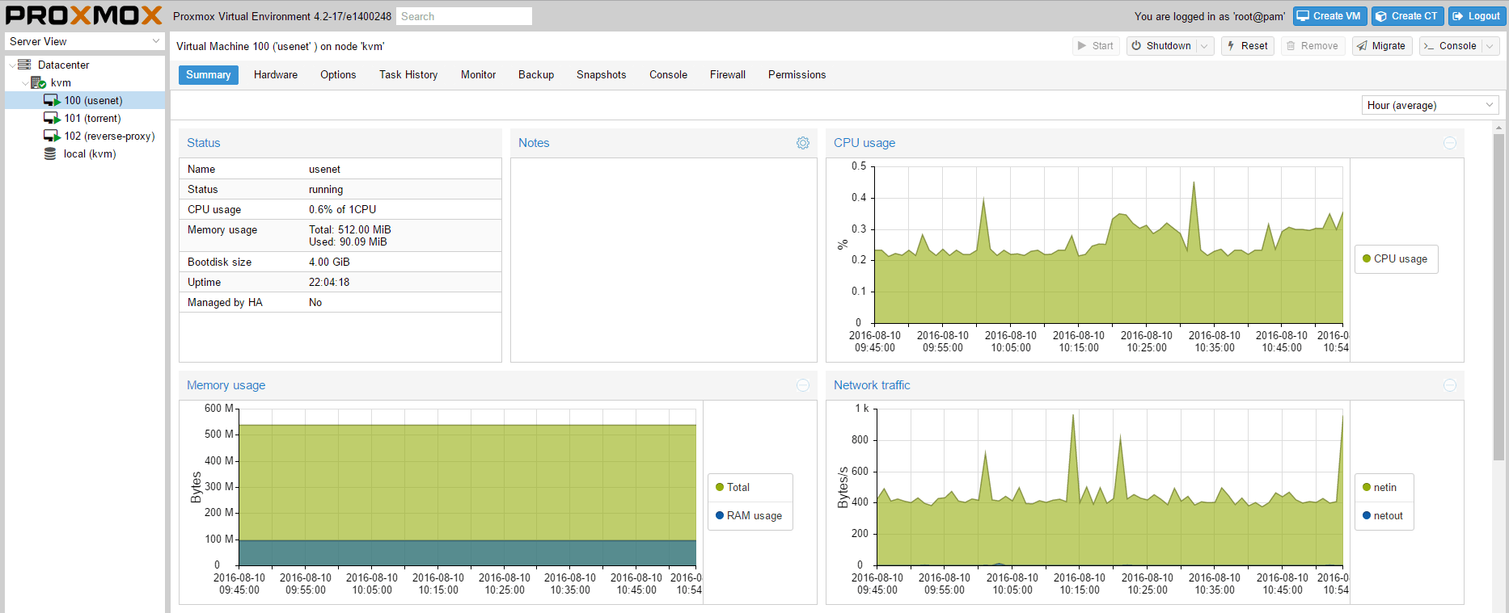Collapse the Network traffic panel
Image resolution: width=1509 pixels, height=613 pixels.
pyautogui.click(x=1449, y=386)
